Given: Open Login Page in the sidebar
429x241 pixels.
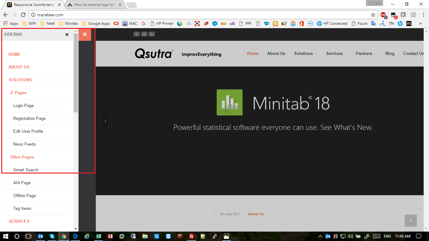Looking at the screenshot, I should pyautogui.click(x=23, y=105).
